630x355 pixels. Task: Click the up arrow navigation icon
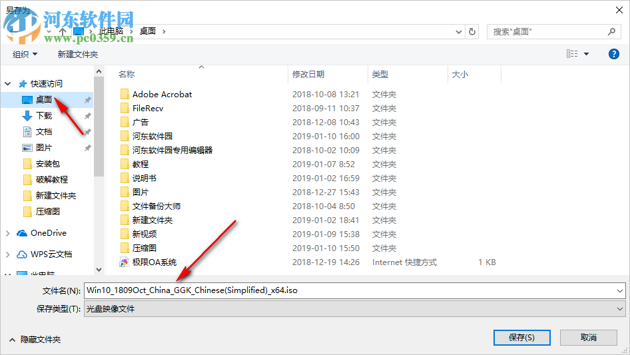[x=63, y=31]
